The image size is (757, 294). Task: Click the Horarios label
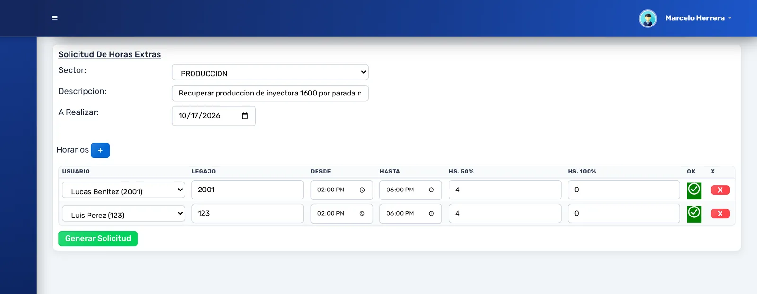(72, 150)
